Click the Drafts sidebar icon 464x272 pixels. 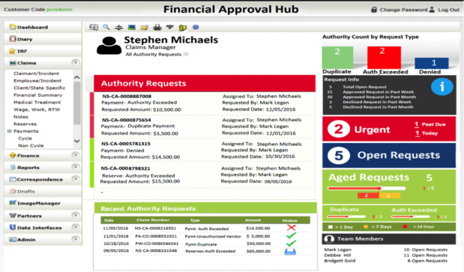point(13,191)
